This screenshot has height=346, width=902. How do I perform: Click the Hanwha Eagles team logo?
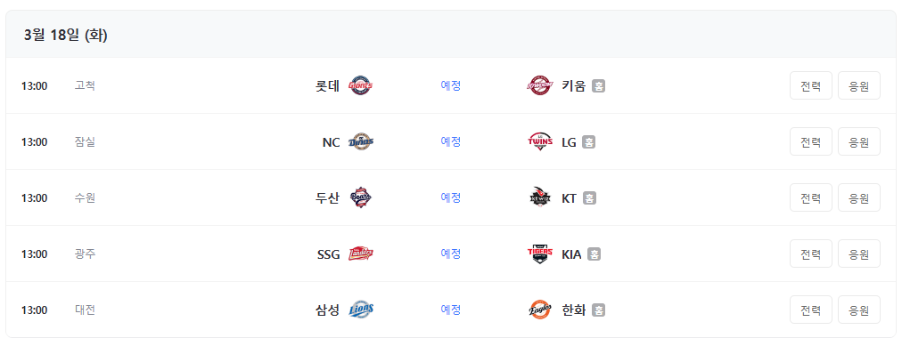point(540,310)
